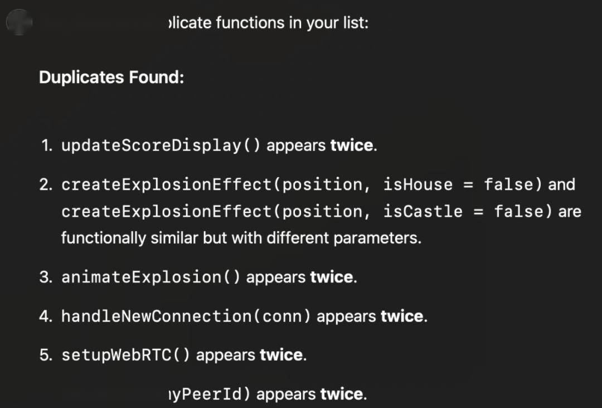Click the setupWebRTC() code snippet
The height and width of the screenshot is (408, 602).
coord(125,356)
